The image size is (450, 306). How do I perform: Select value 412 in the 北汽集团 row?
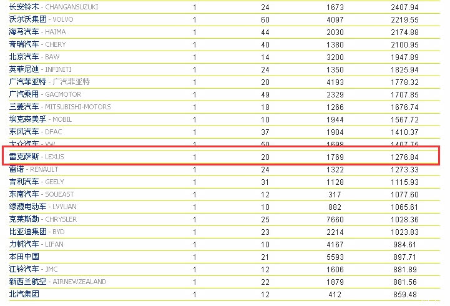tap(335, 295)
